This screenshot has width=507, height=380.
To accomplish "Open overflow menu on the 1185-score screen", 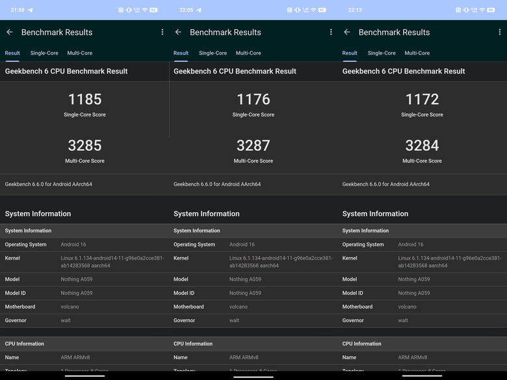I will point(162,32).
